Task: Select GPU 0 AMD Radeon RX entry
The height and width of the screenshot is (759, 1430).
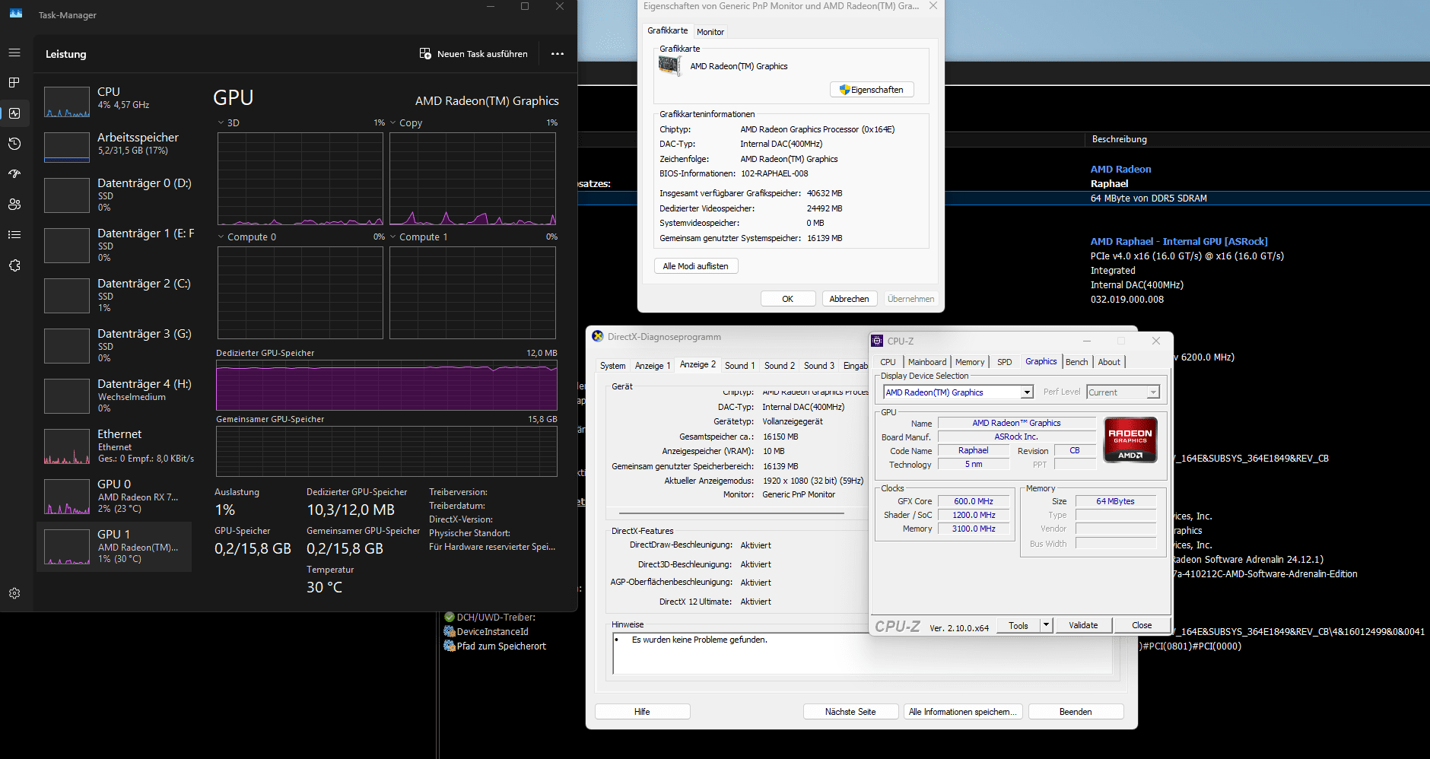Action: coord(114,496)
